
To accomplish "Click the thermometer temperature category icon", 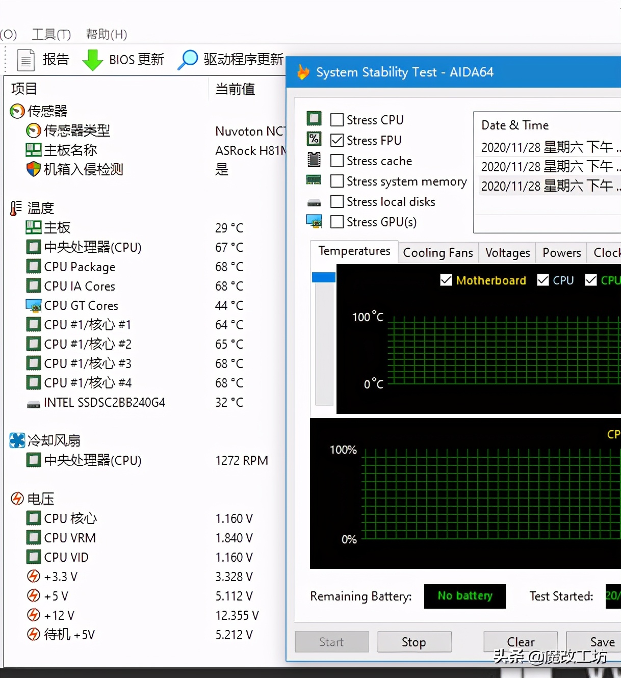I will (x=16, y=208).
